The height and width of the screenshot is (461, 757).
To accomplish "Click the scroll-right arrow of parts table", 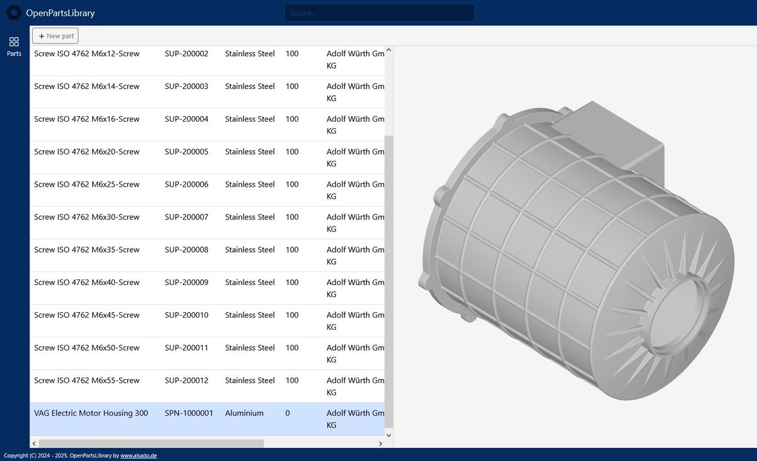I will coord(380,443).
